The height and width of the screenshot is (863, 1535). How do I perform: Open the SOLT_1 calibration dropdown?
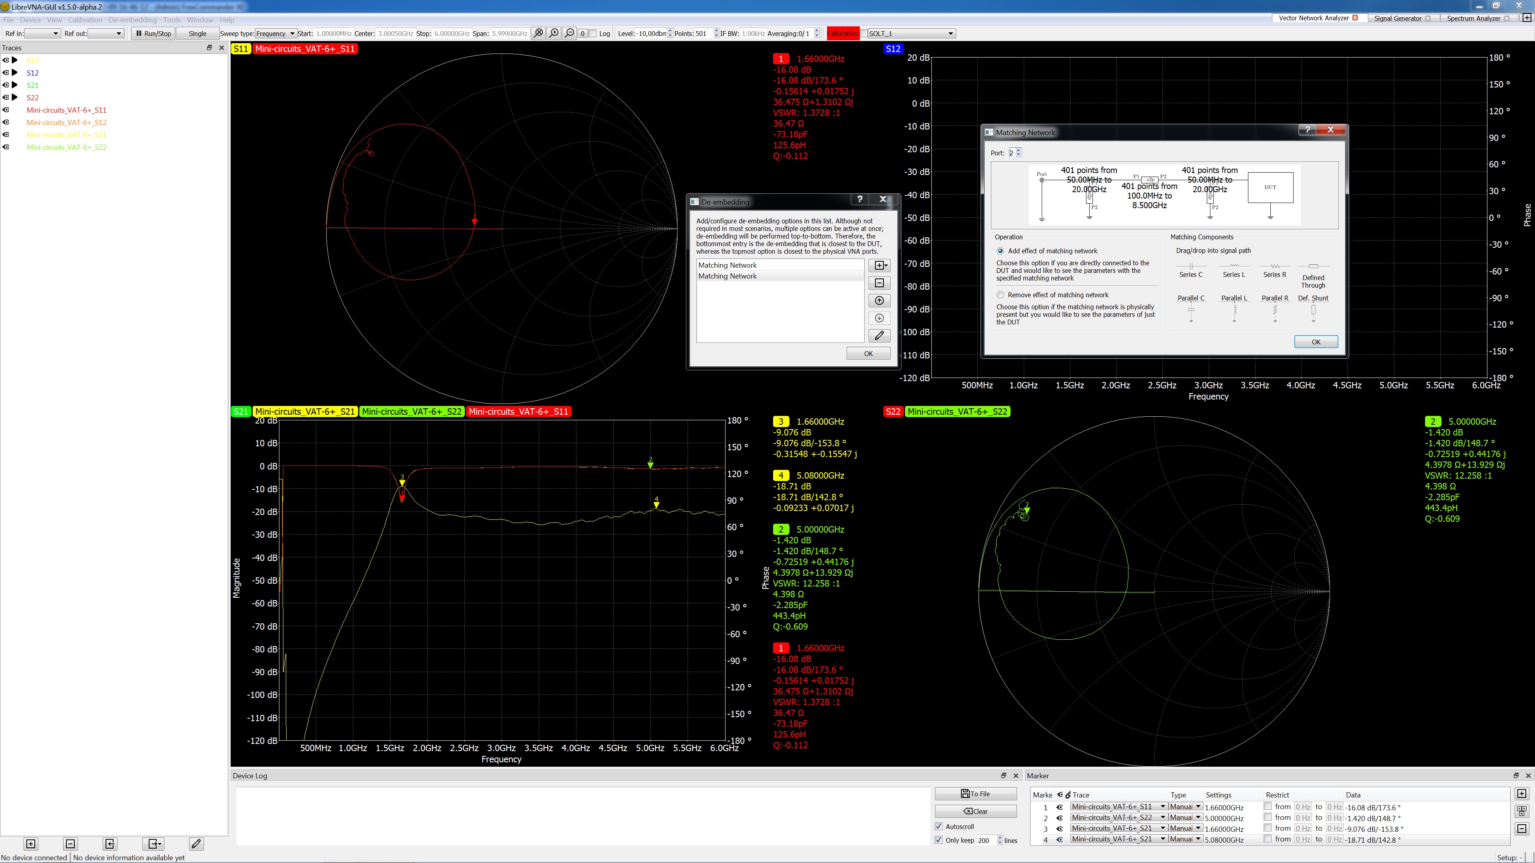[x=911, y=33]
